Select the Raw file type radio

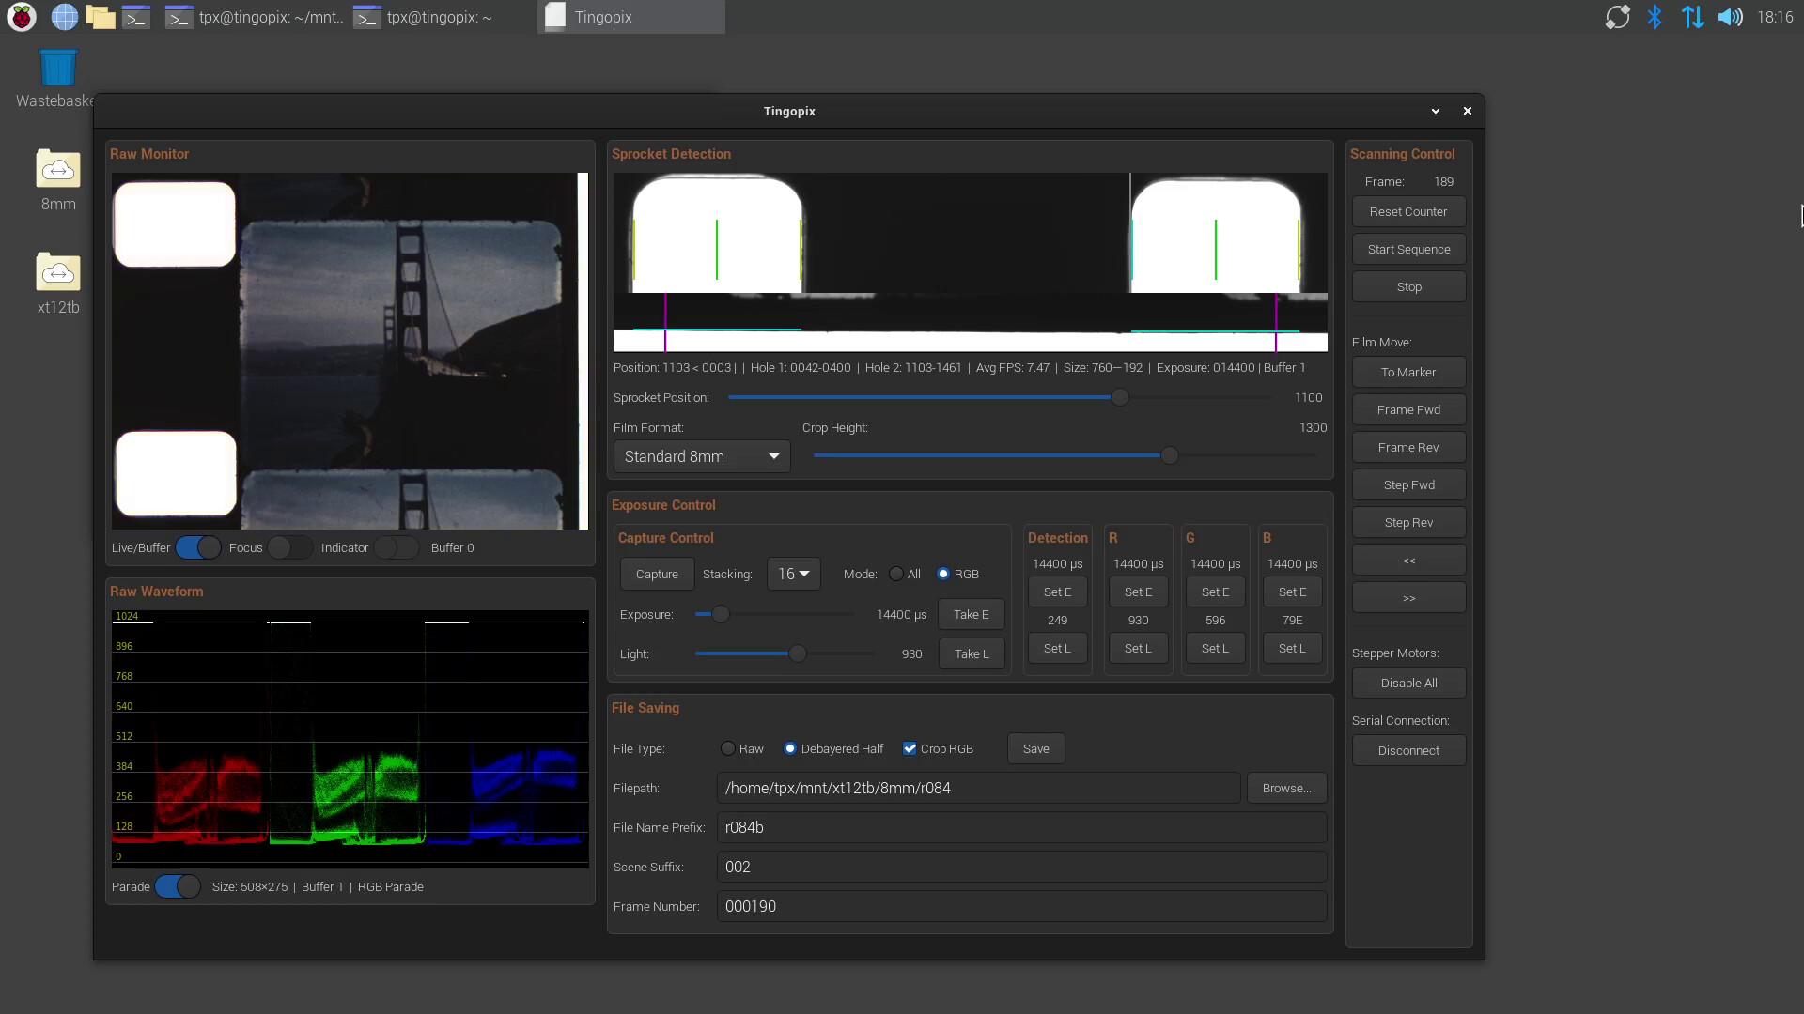(728, 748)
